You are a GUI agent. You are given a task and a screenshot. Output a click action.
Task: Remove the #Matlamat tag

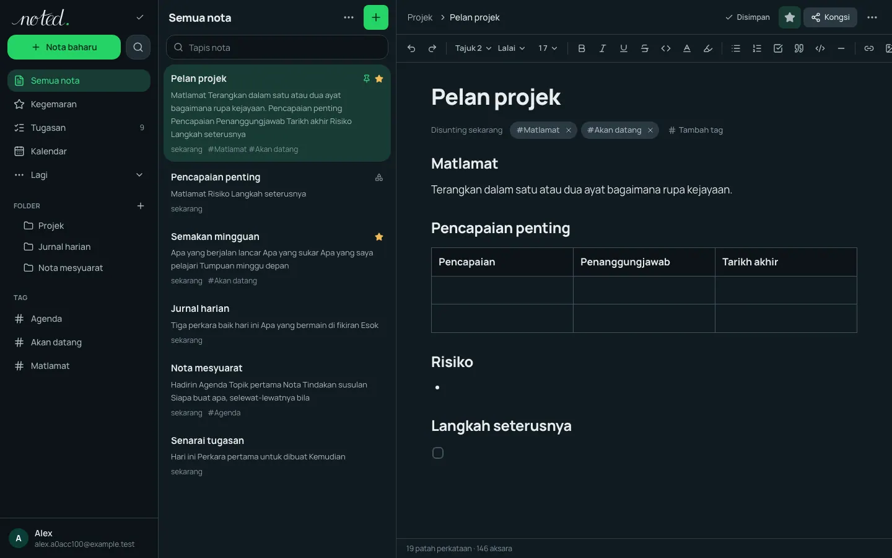[x=569, y=130]
